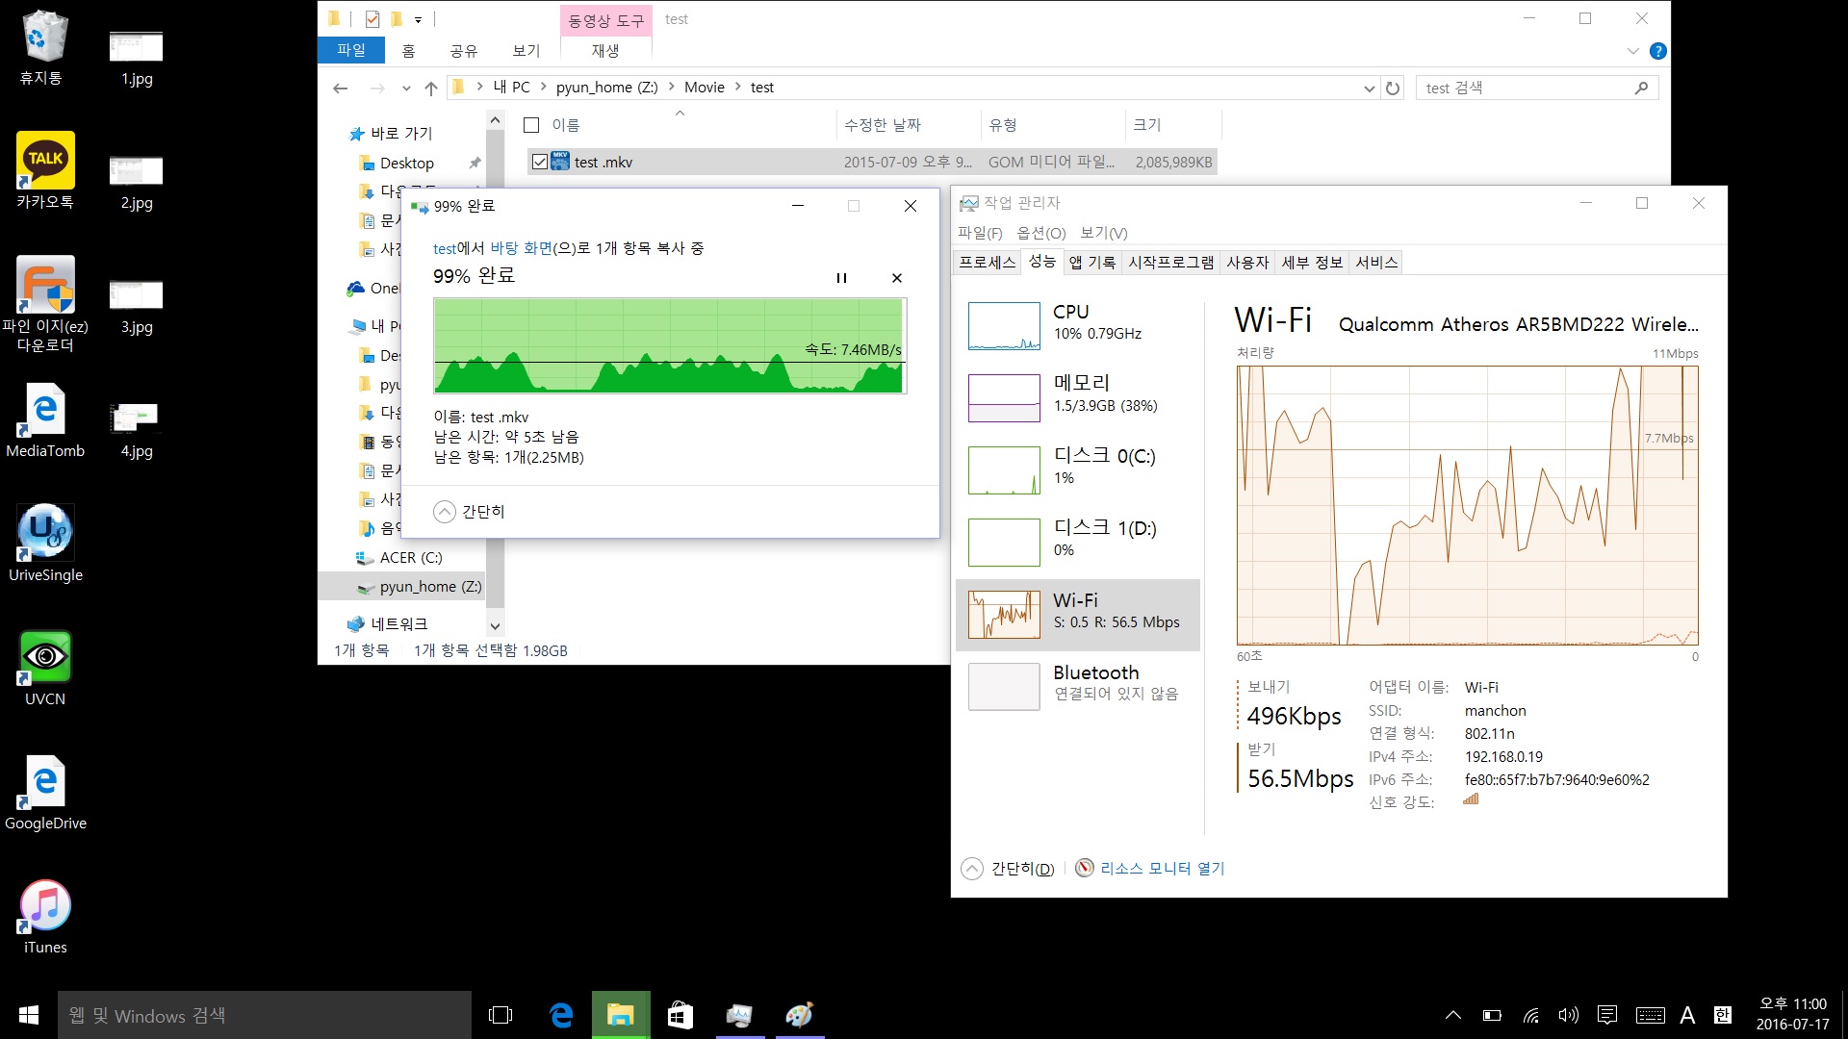Open UriveSingle desktop shortcut

[45, 544]
